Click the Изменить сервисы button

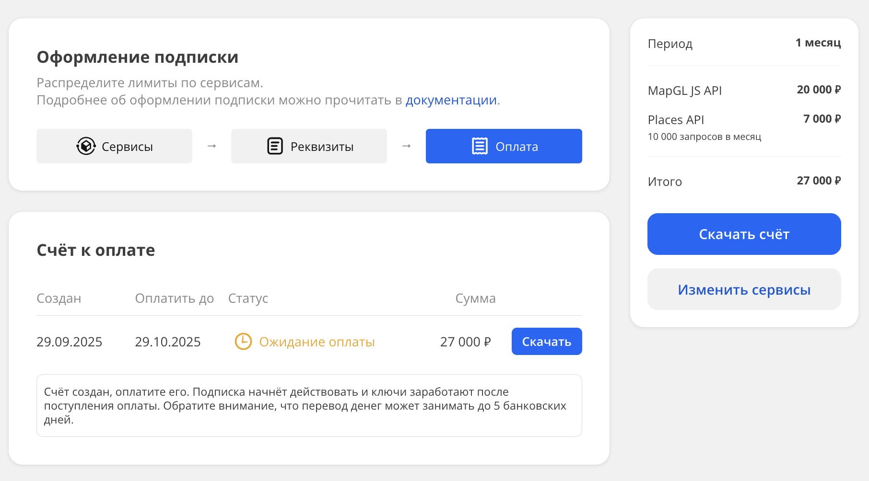744,289
